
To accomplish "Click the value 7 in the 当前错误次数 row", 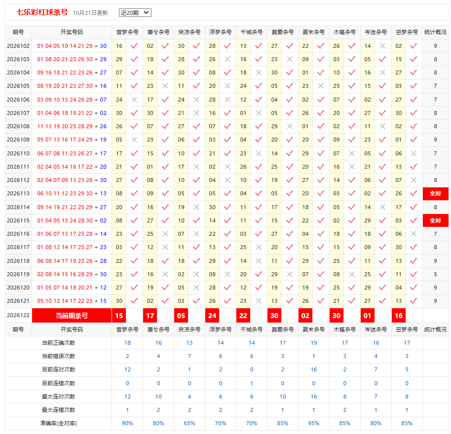I will 189,356.
